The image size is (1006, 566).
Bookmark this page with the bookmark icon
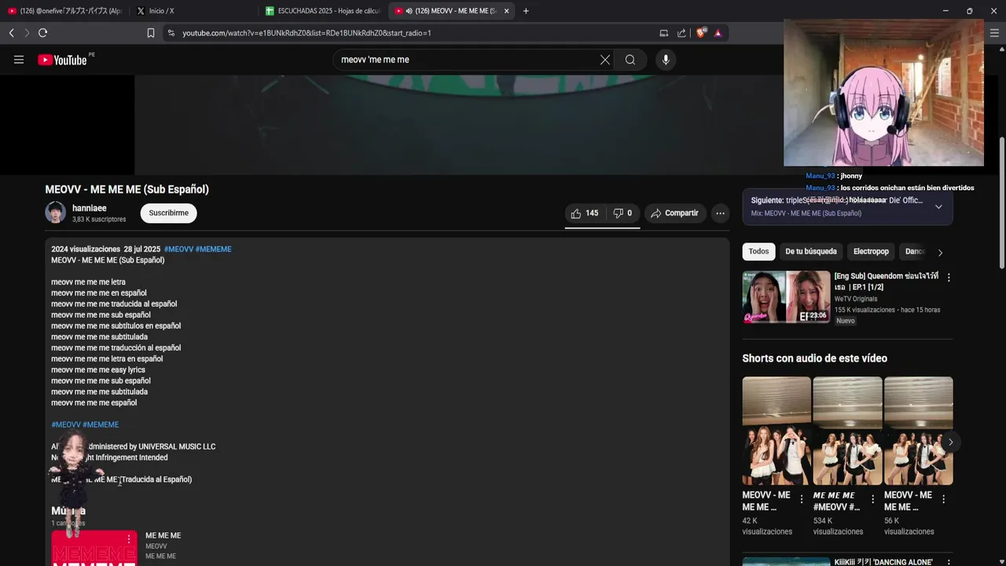tap(151, 33)
